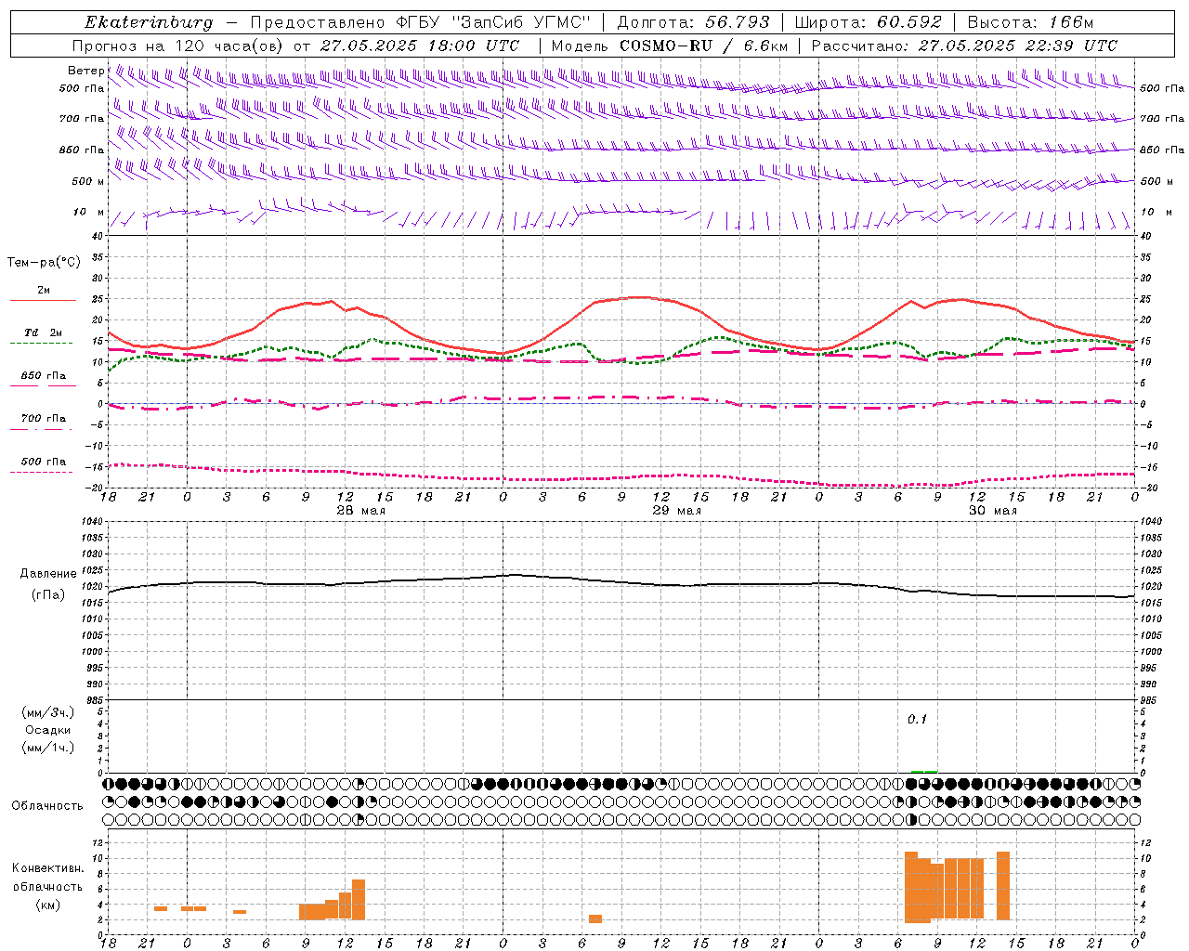Click the Ekaterinburg title text
This screenshot has width=1189, height=951.
point(149,22)
